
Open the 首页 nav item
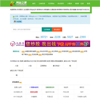pos(34,4)
